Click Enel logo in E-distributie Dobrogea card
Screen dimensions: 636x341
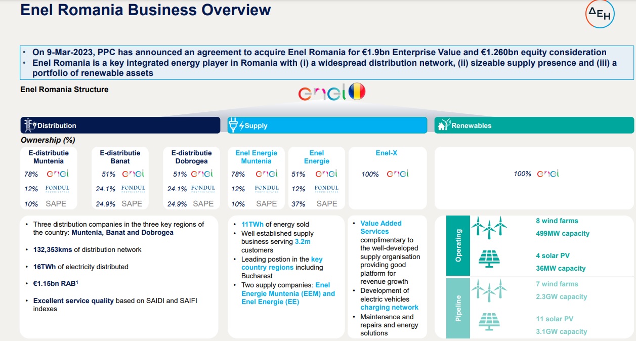[x=202, y=174]
